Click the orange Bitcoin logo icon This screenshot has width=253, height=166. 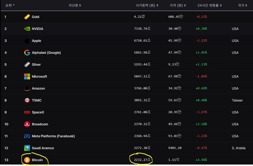[x=27, y=160]
